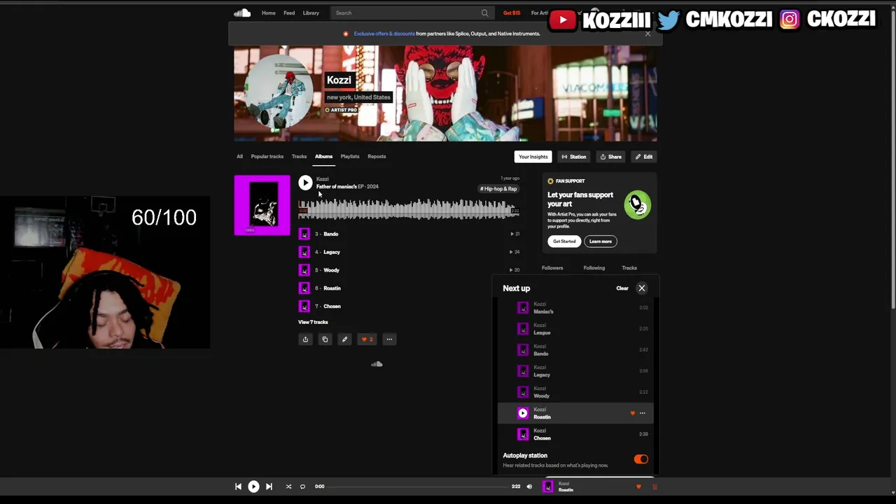Image resolution: width=896 pixels, height=504 pixels.
Task: Click Get Started in Fan Support
Action: [564, 241]
